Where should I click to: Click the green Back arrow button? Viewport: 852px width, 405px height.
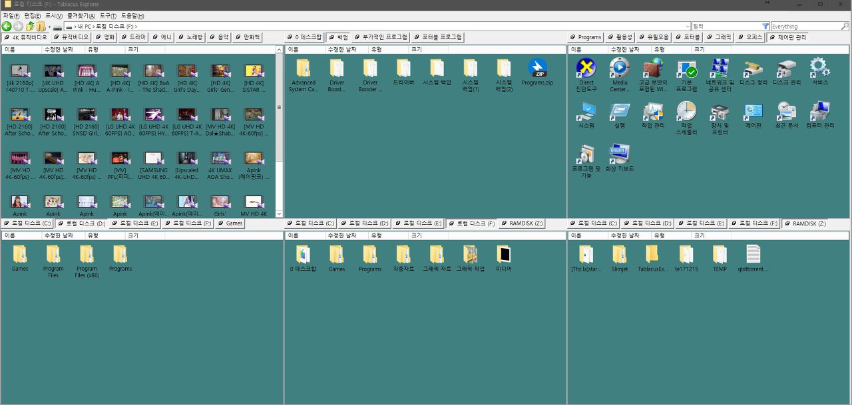pyautogui.click(x=6, y=27)
